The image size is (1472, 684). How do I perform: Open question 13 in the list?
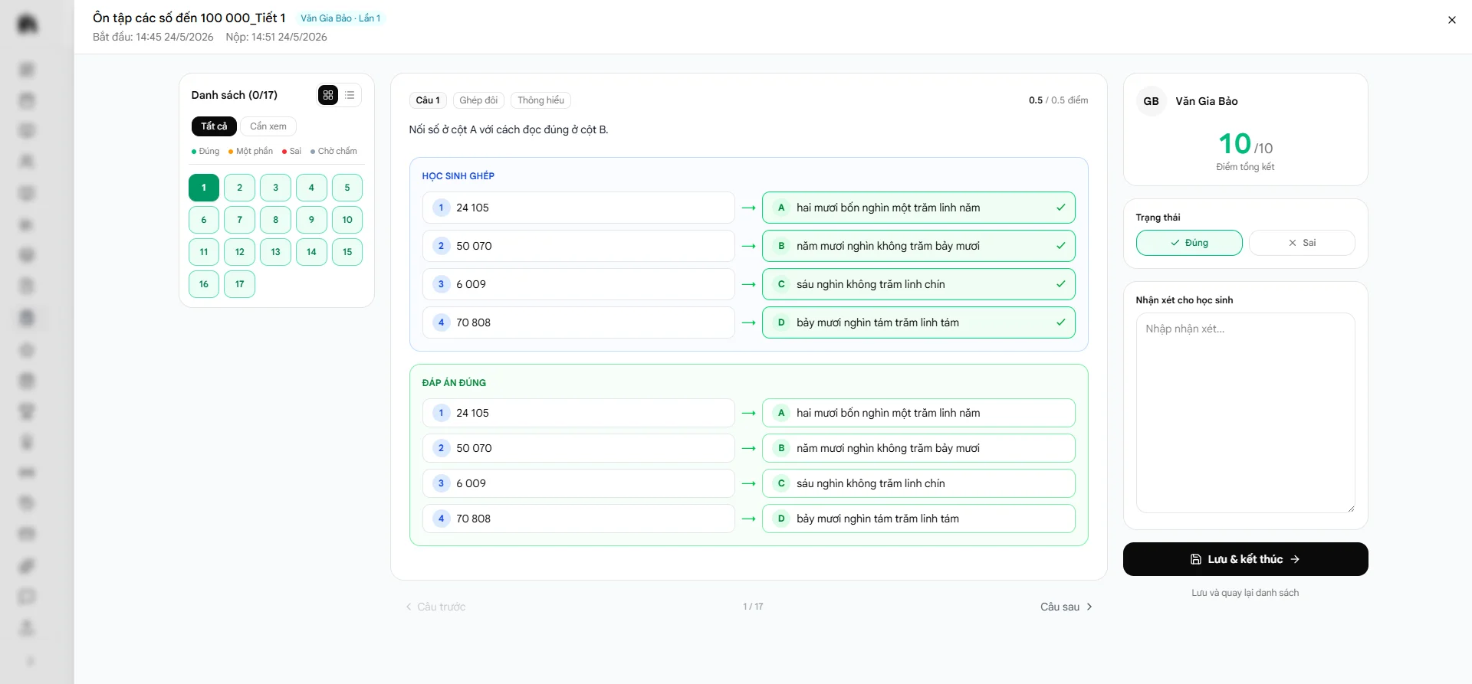tap(276, 252)
